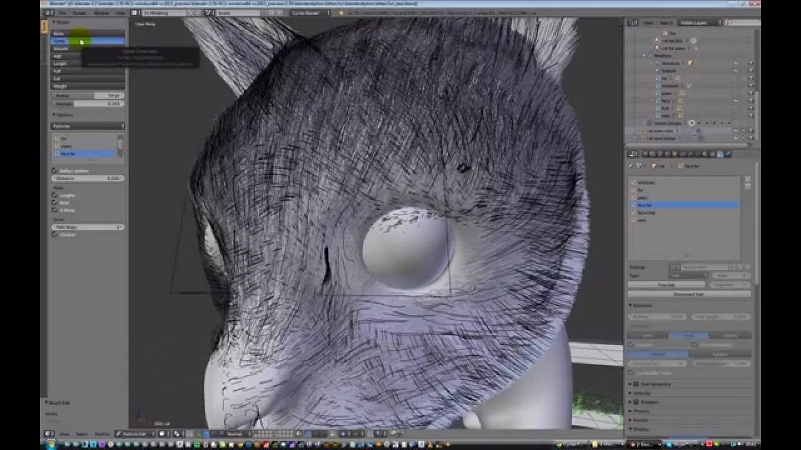
Task: Open the Particles properties tab icon
Action: [721, 154]
